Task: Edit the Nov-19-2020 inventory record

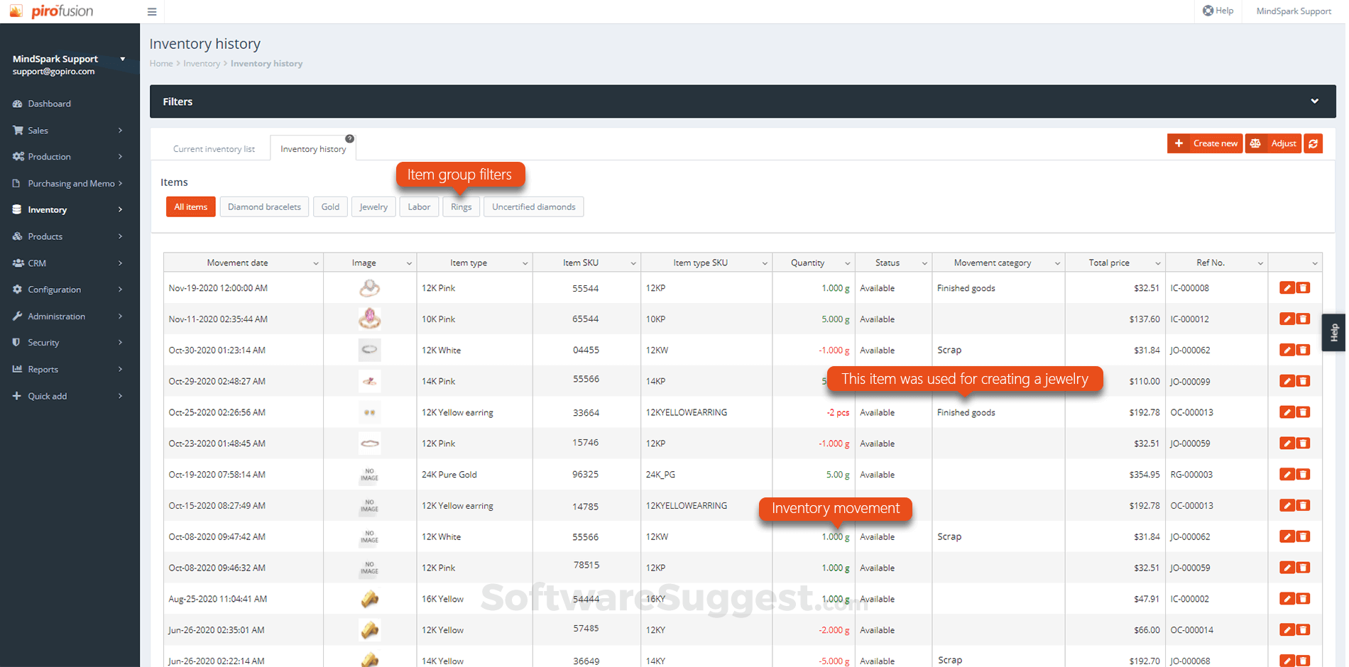Action: 1287,287
